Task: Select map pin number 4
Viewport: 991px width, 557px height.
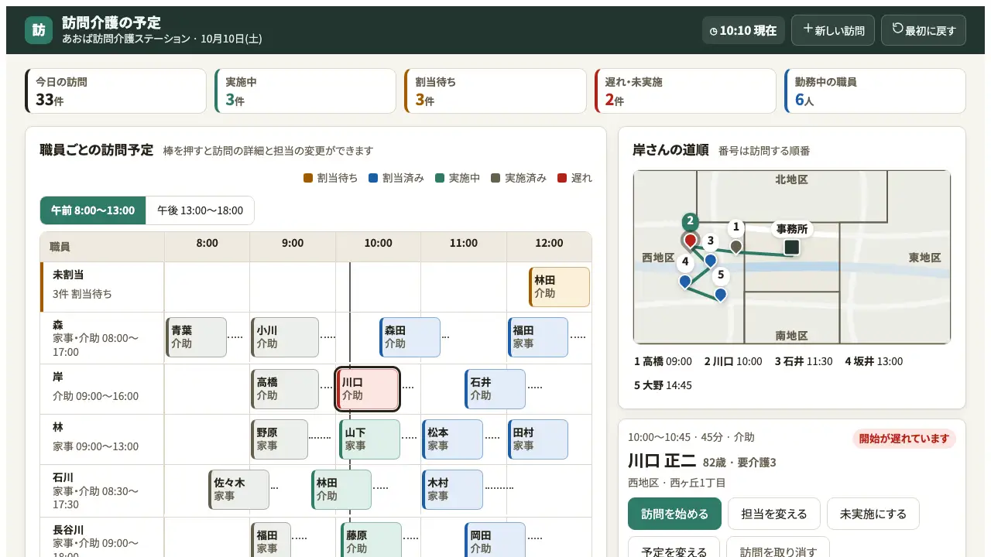Action: pyautogui.click(x=684, y=281)
